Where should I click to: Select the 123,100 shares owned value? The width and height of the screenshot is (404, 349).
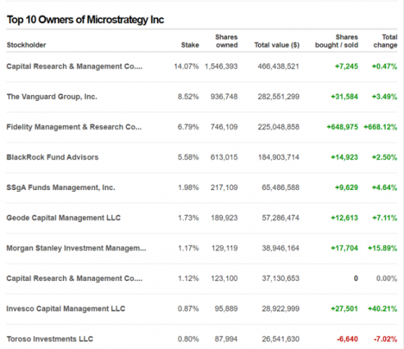coord(224,278)
